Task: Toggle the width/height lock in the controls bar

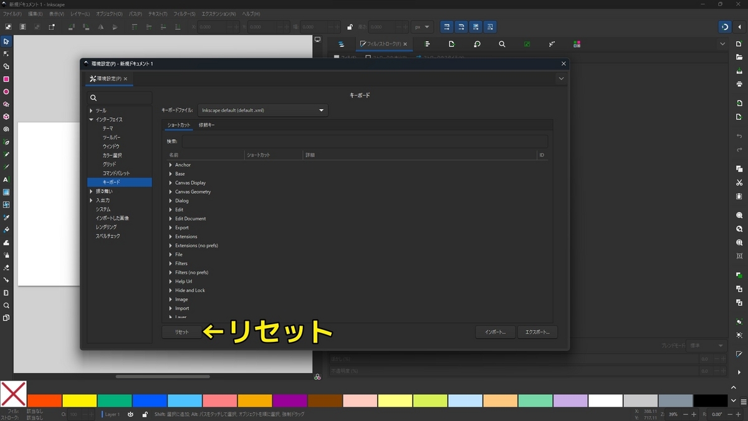Action: tap(349, 26)
